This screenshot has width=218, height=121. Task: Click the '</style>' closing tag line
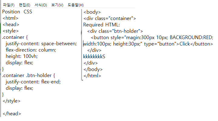(x=12, y=101)
